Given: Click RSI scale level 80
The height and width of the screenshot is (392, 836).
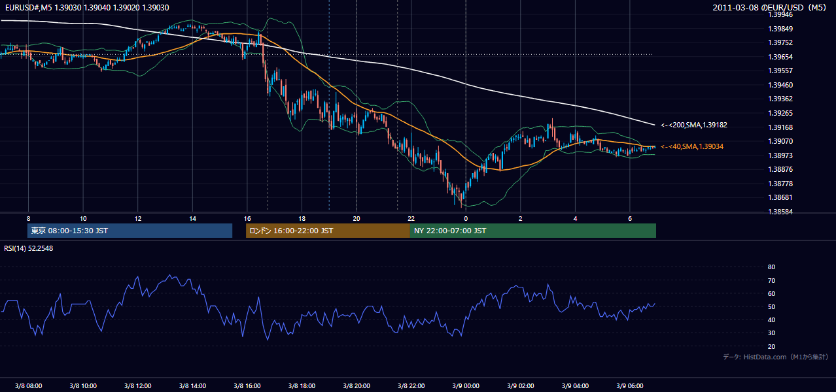Looking at the screenshot, I should point(771,267).
